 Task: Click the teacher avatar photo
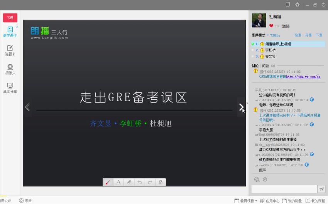pos(259,20)
